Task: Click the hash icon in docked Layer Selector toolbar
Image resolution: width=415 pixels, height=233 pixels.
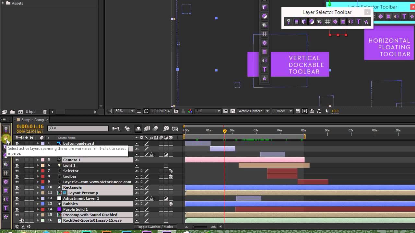Action: 6,173
